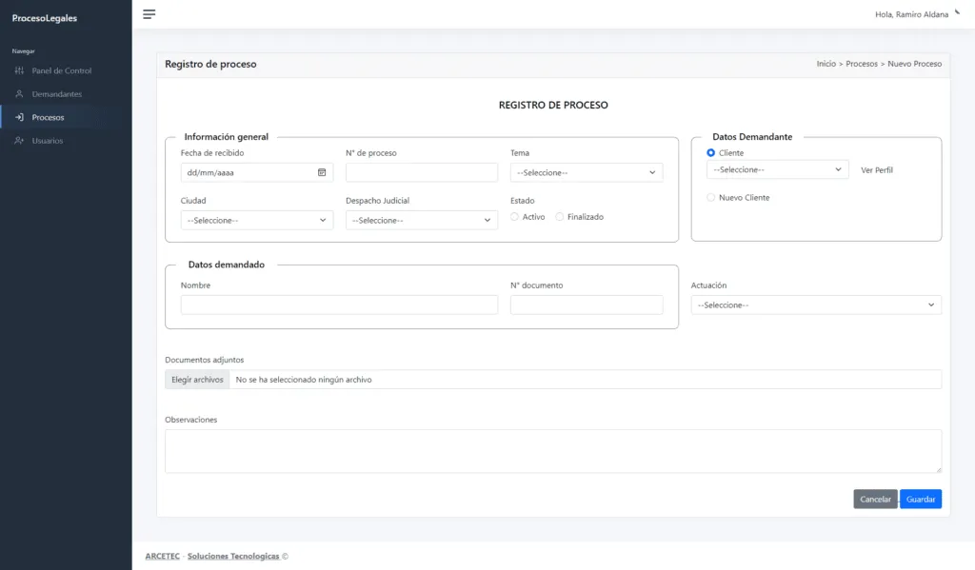
Task: Click the ProcesoLegales logo
Action: pyautogui.click(x=45, y=17)
